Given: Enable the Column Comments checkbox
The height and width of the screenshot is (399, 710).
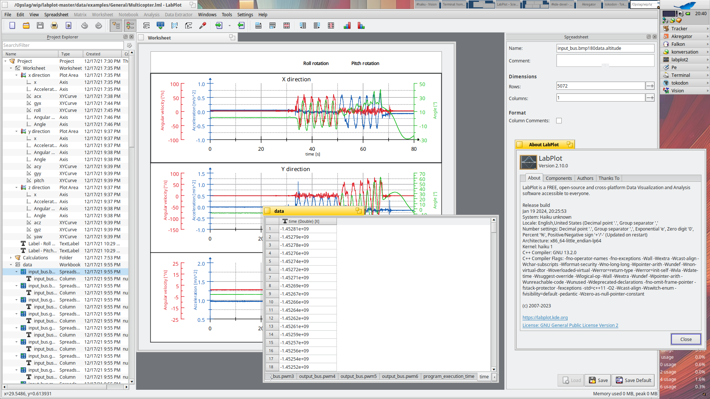Looking at the screenshot, I should (x=559, y=121).
